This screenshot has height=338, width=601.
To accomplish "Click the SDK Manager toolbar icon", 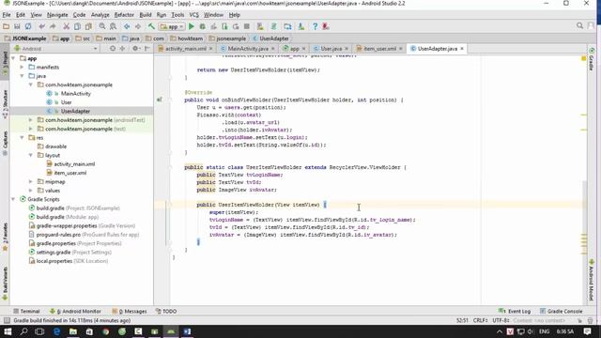I will [x=301, y=26].
